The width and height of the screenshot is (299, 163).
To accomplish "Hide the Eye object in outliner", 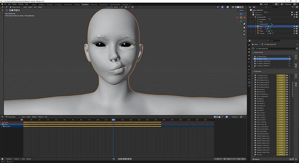I will point(294,29).
